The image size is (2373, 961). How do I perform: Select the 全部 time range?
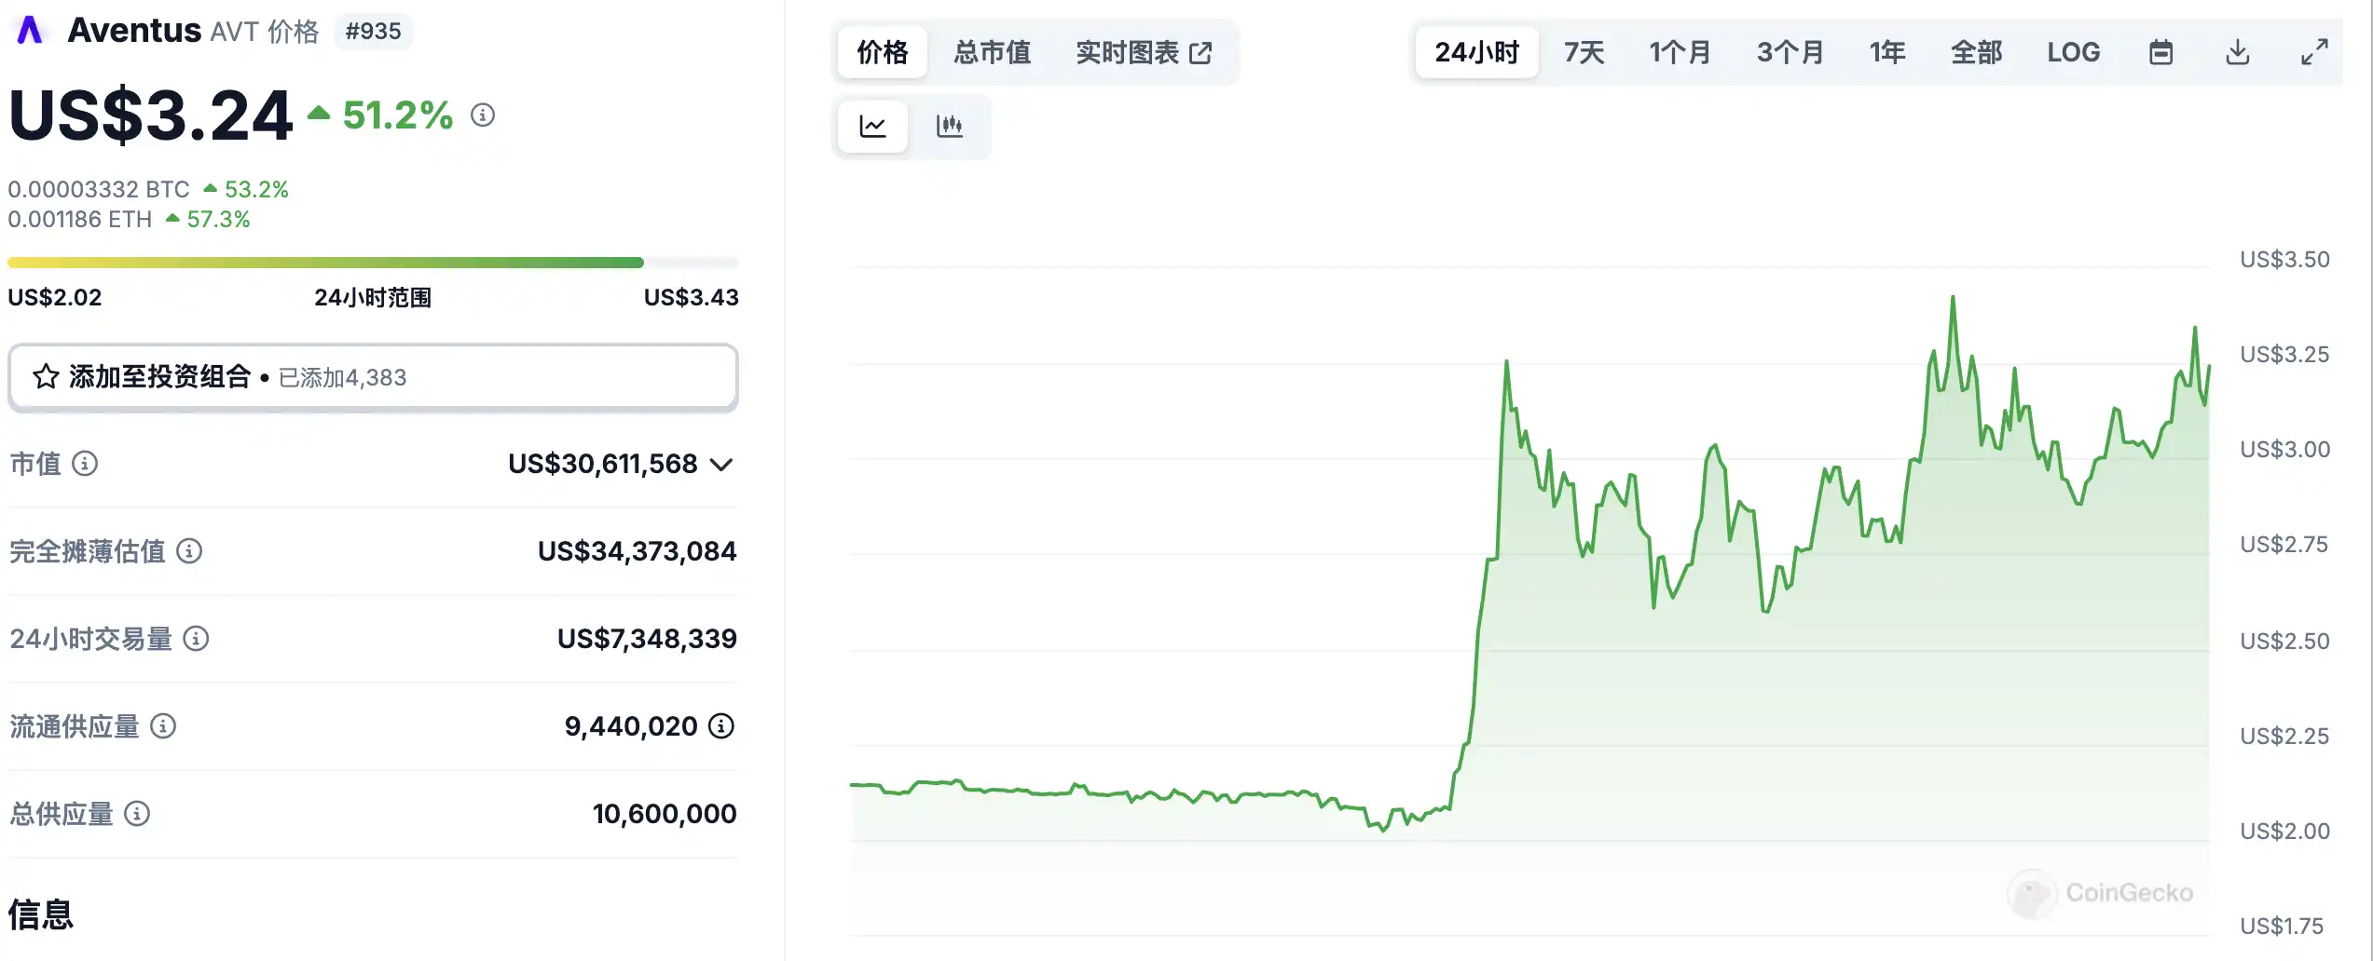pyautogui.click(x=1976, y=52)
